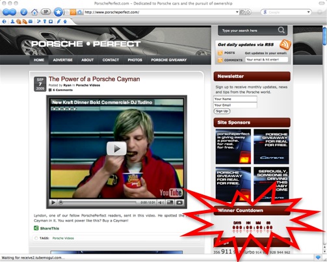Click the large orange RSS feed badge
This screenshot has width=327, height=262.
[x=285, y=44]
